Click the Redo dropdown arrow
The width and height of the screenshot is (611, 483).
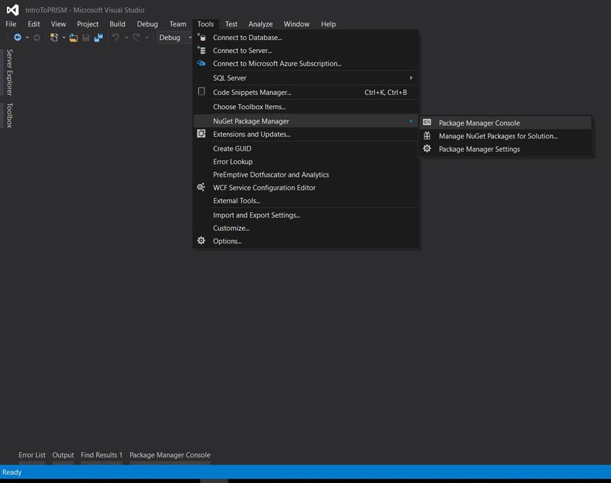click(147, 37)
